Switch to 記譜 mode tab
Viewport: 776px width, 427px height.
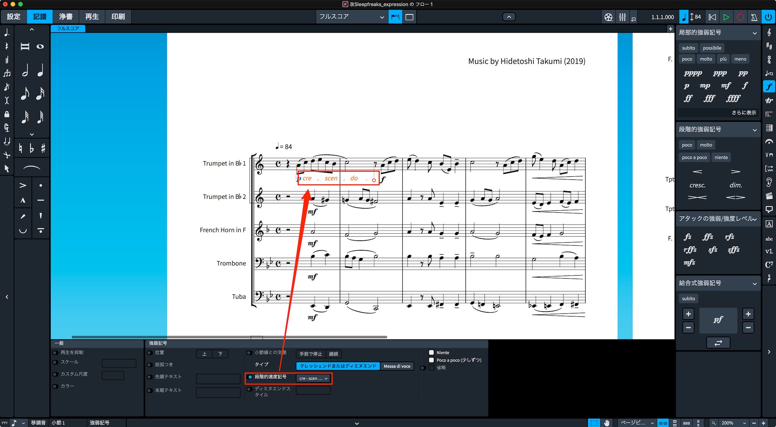click(39, 17)
